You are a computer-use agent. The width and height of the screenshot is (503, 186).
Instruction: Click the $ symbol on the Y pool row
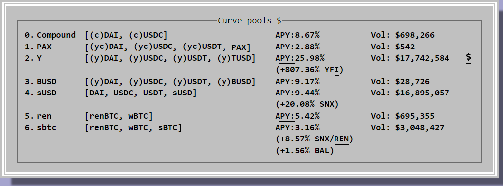click(x=468, y=57)
